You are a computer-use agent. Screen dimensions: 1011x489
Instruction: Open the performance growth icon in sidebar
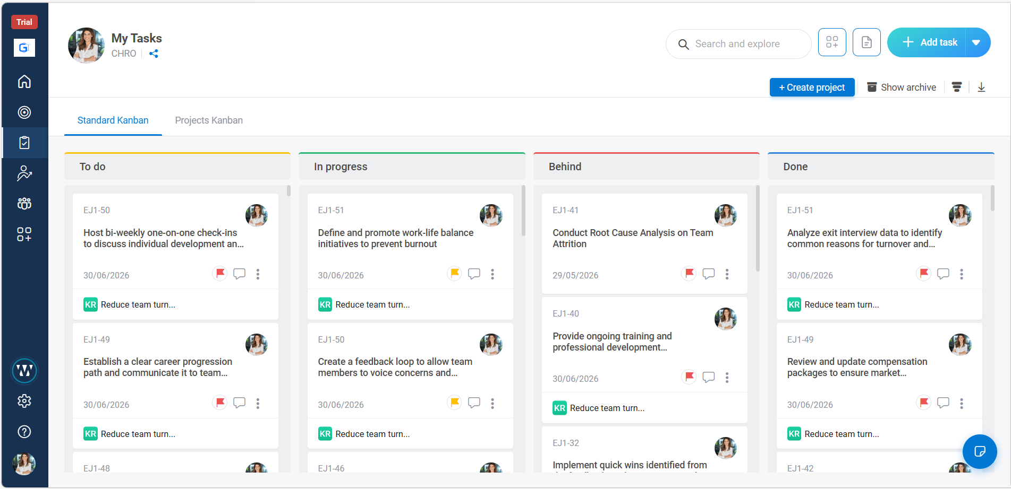(x=24, y=173)
